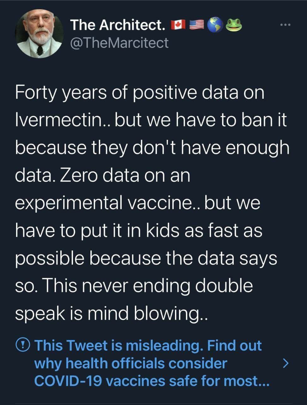Click the American flag emoji
Image resolution: width=307 pixels, height=405 pixels.
point(197,25)
